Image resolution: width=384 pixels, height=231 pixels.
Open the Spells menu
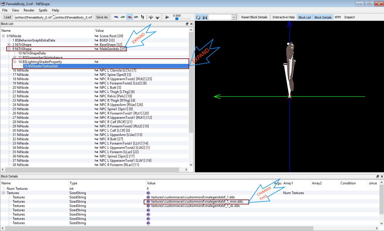43,10
